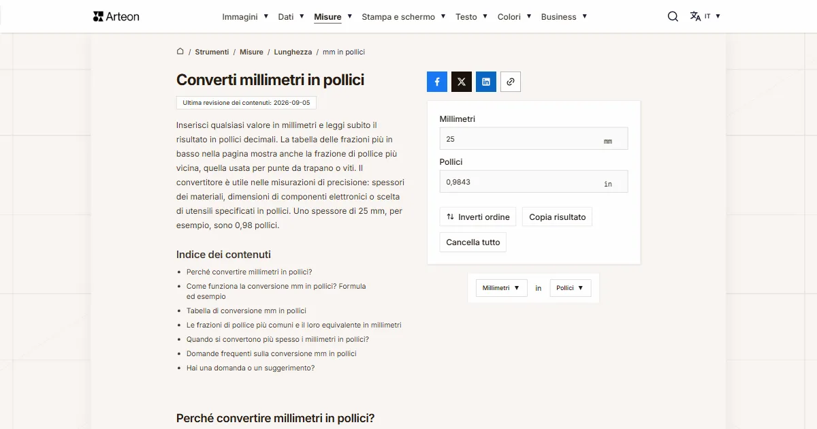Go to 'Tabella di conversione mm in pollici'
The image size is (817, 429).
(x=246, y=311)
